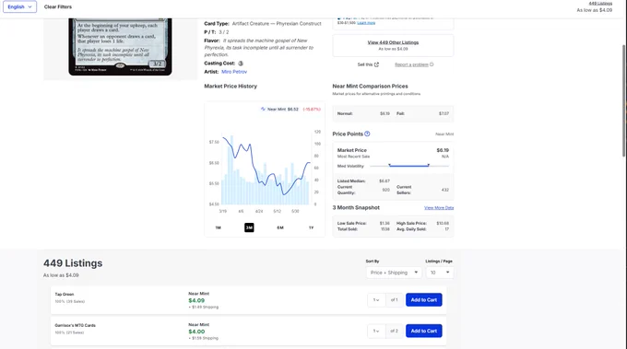
Task: Click the card image thumbnail
Action: [x=120, y=46]
